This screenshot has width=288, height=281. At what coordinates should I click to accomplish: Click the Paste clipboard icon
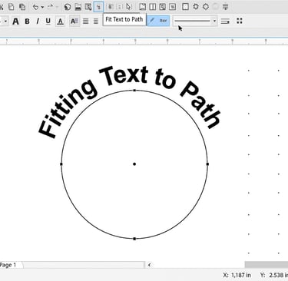[x=22, y=7]
